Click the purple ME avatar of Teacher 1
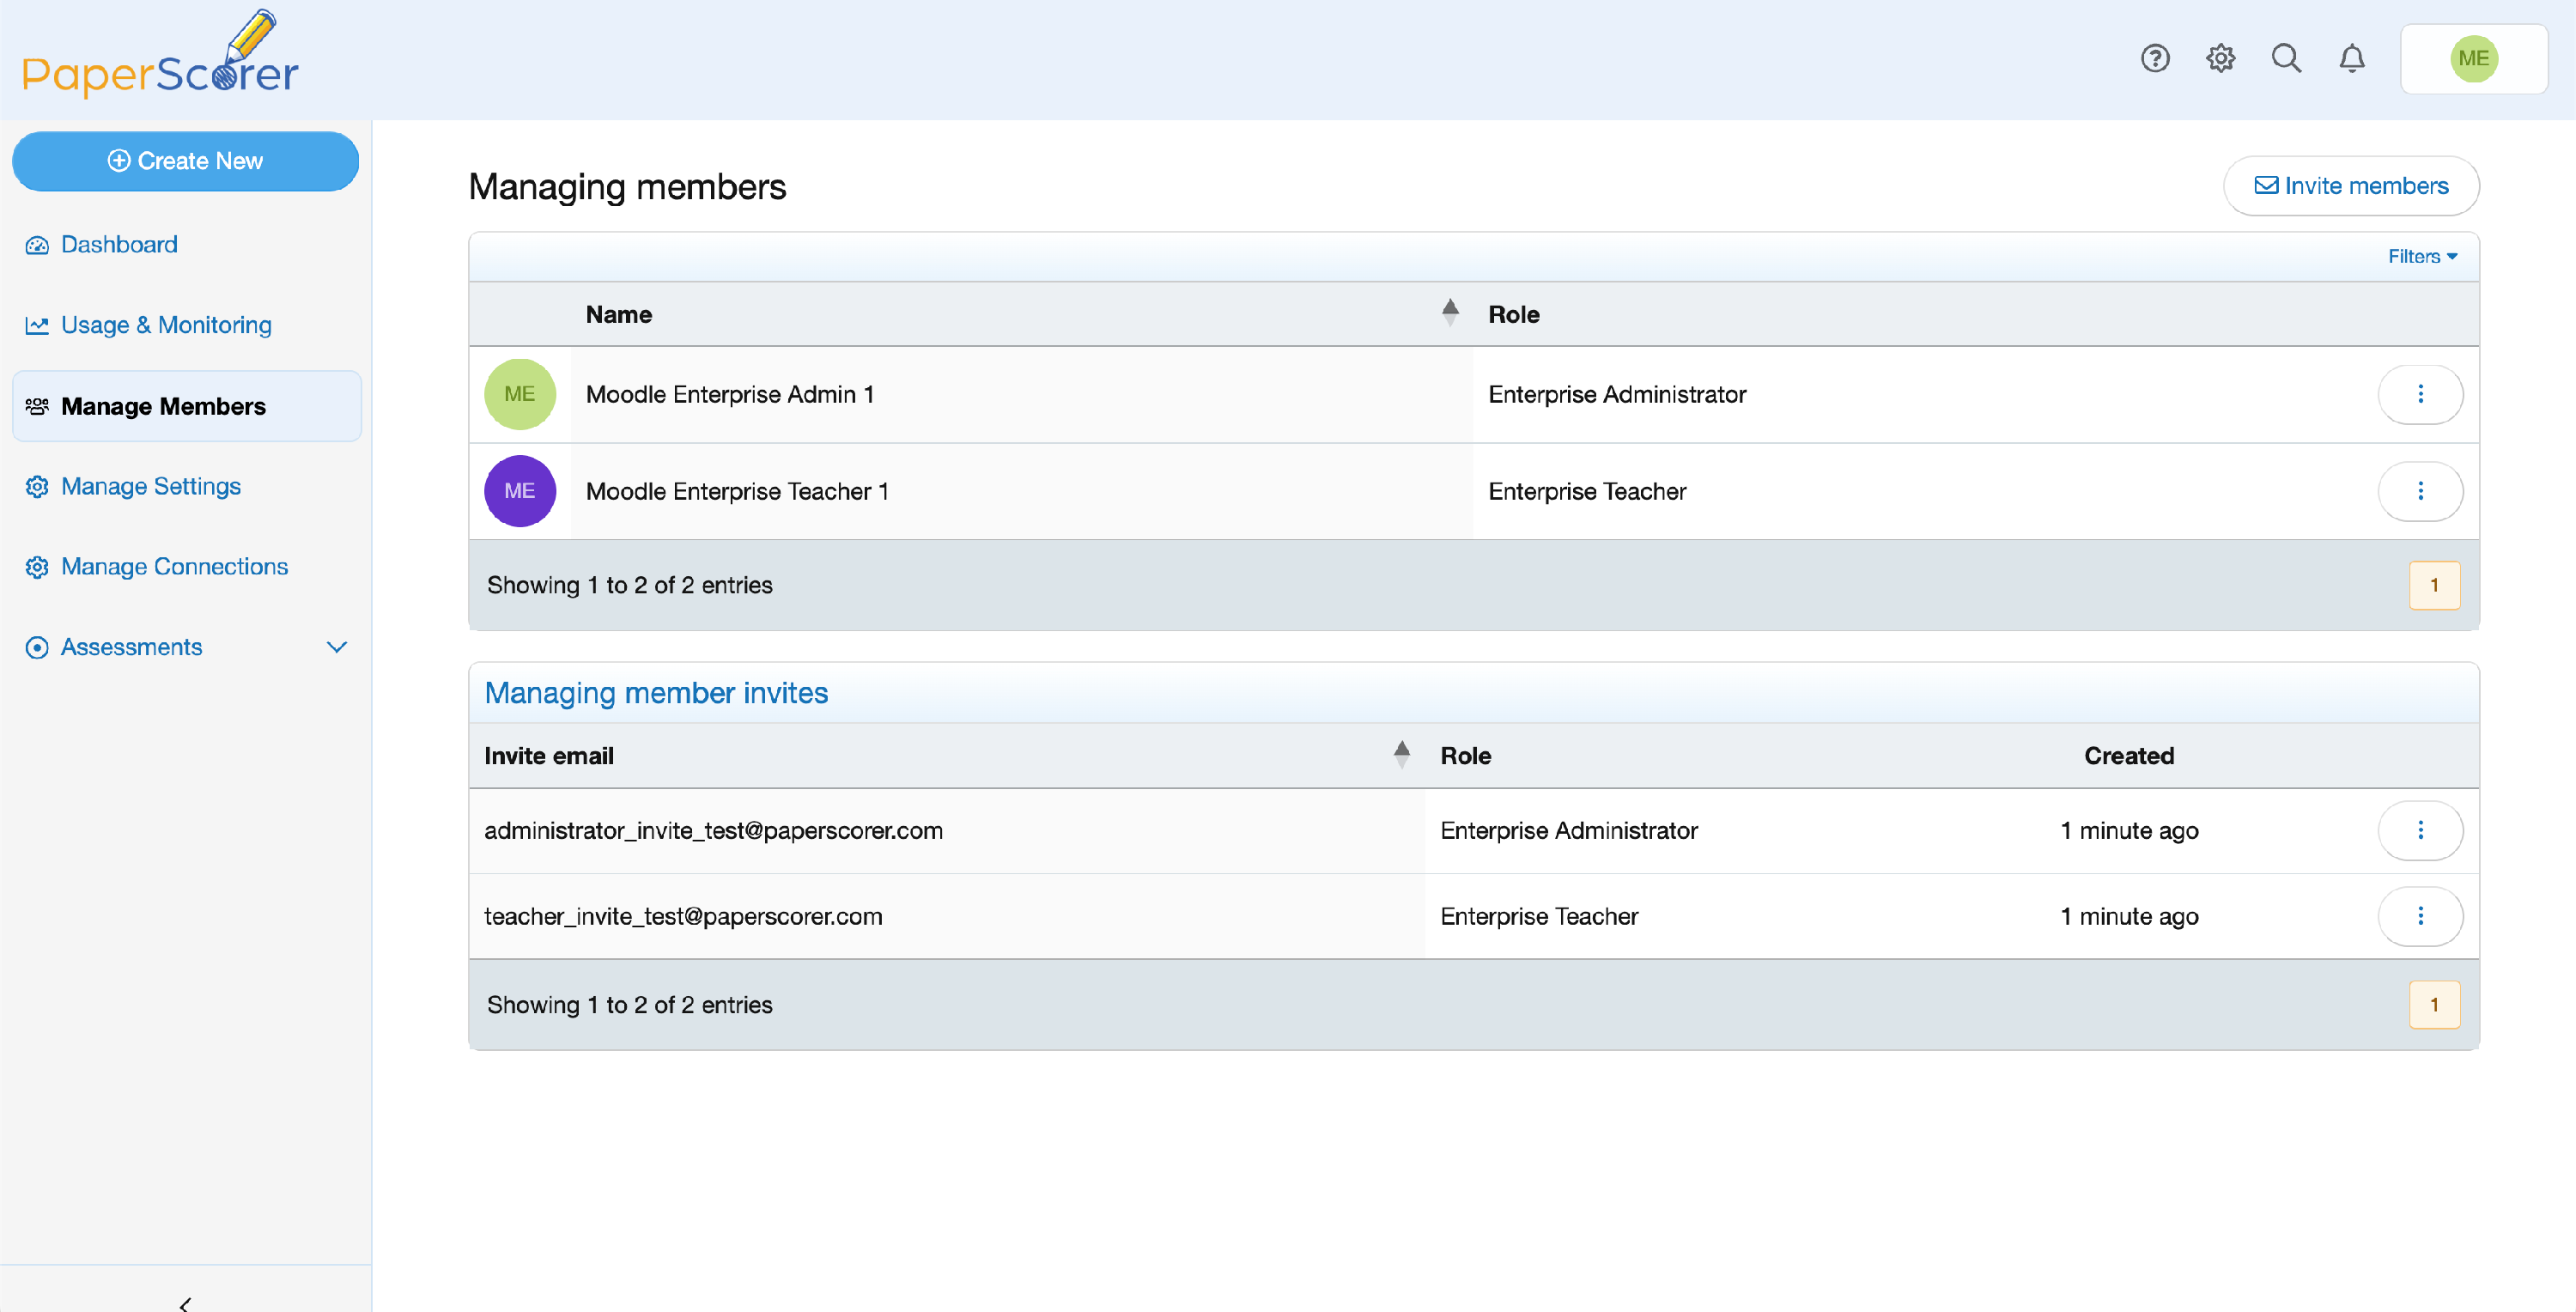Screen dimensions: 2576x1312 [x=520, y=491]
